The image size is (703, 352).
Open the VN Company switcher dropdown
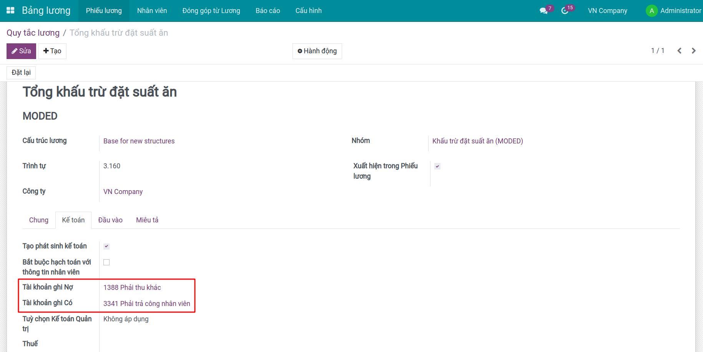coord(607,11)
